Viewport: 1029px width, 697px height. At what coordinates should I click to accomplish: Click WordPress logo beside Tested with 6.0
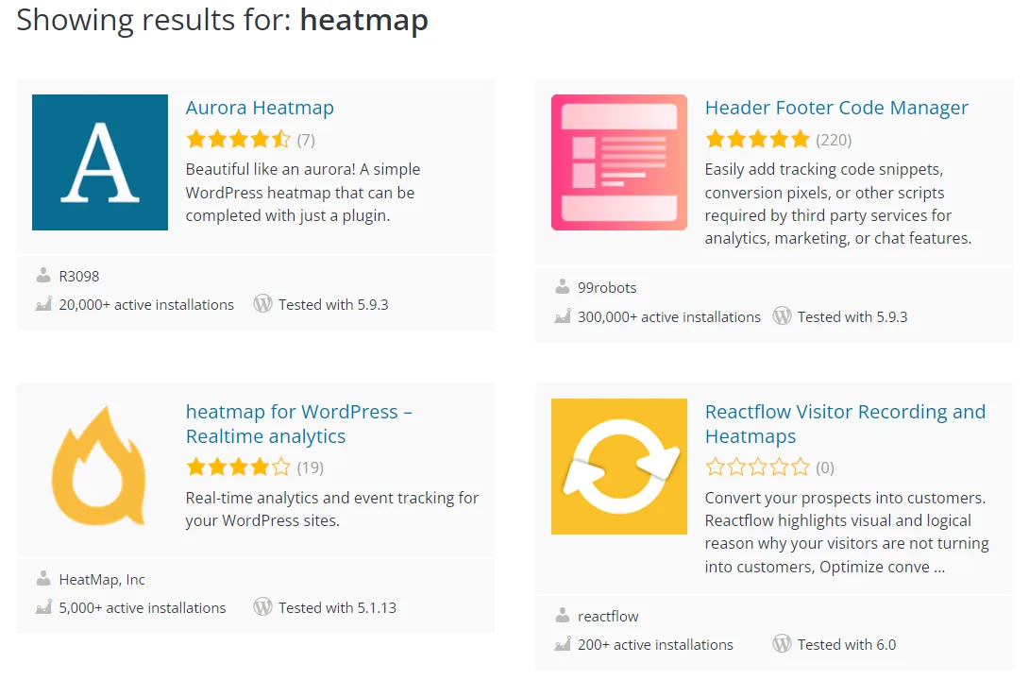782,644
